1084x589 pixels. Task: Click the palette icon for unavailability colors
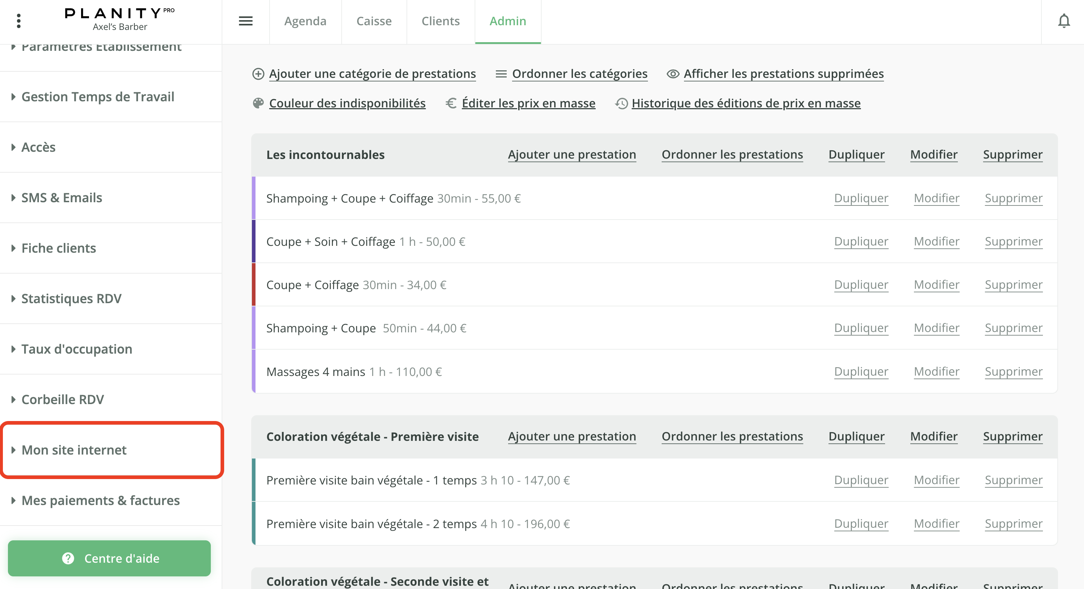coord(258,103)
